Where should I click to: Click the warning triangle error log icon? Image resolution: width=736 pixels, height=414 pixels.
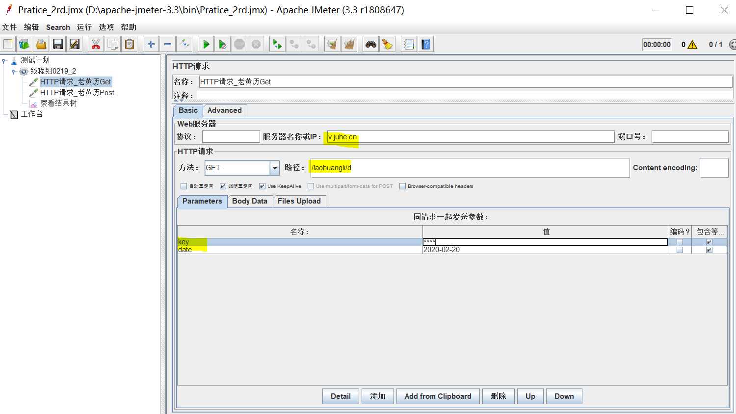(x=692, y=45)
